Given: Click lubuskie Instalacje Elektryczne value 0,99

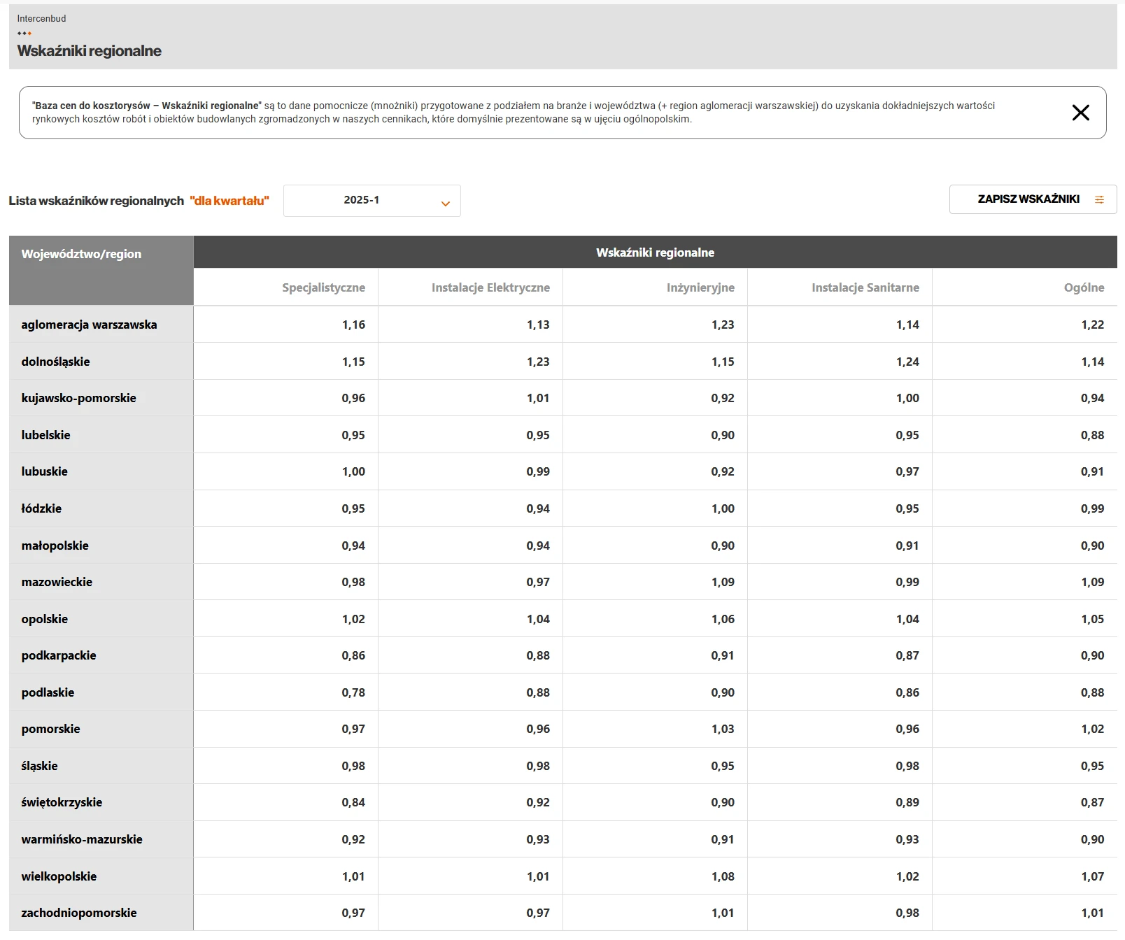Looking at the screenshot, I should [x=538, y=471].
